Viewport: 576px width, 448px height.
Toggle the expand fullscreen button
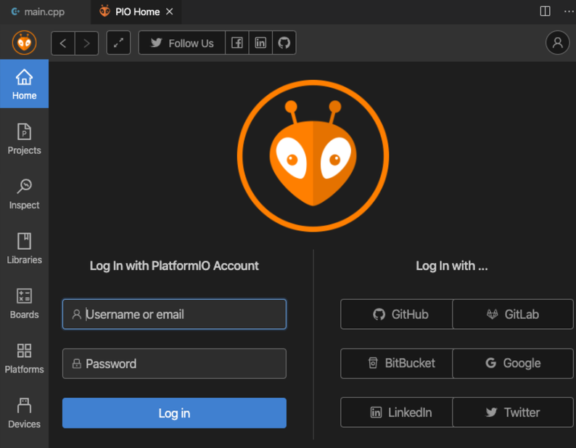point(118,43)
